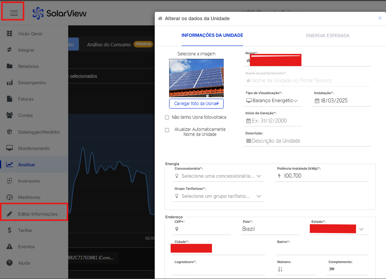Image resolution: width=386 pixels, height=279 pixels.
Task: Click the Datalogger/Medidor cube icon
Action: 10,132
